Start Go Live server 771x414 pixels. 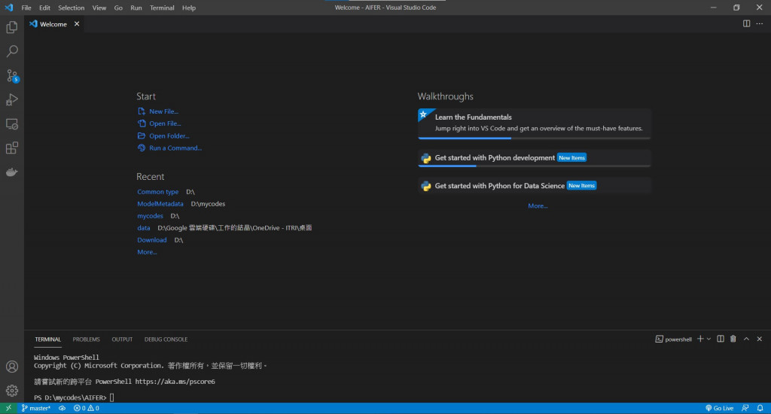[x=719, y=408]
